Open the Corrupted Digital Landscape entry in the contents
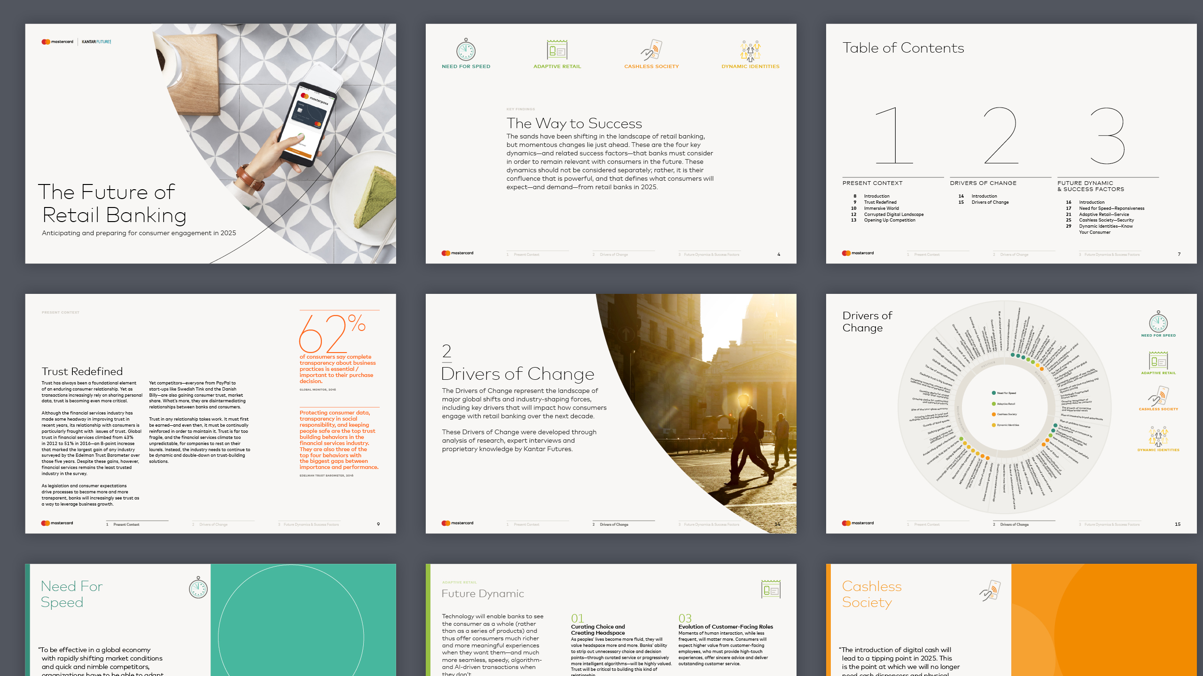The image size is (1203, 676). tap(893, 215)
